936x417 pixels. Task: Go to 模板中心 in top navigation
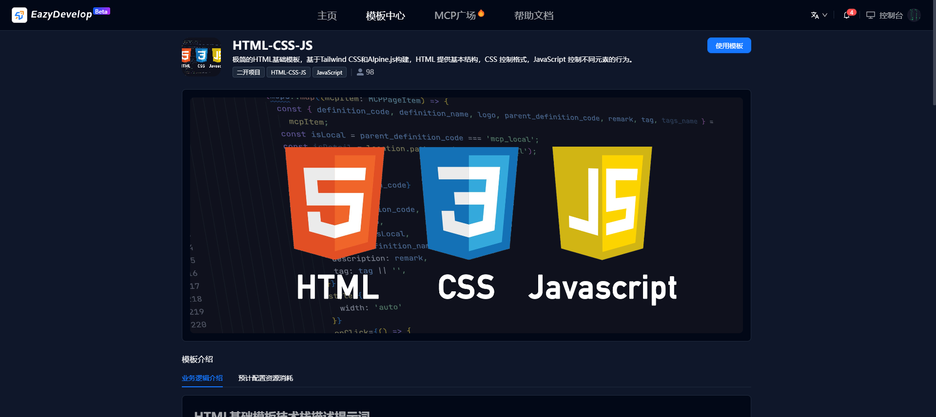pyautogui.click(x=385, y=16)
